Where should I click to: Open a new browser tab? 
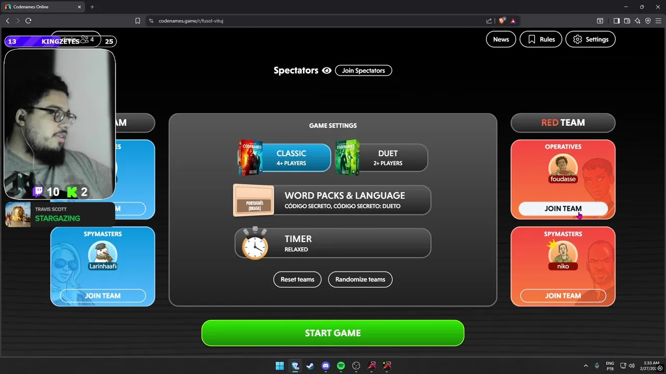(x=92, y=7)
